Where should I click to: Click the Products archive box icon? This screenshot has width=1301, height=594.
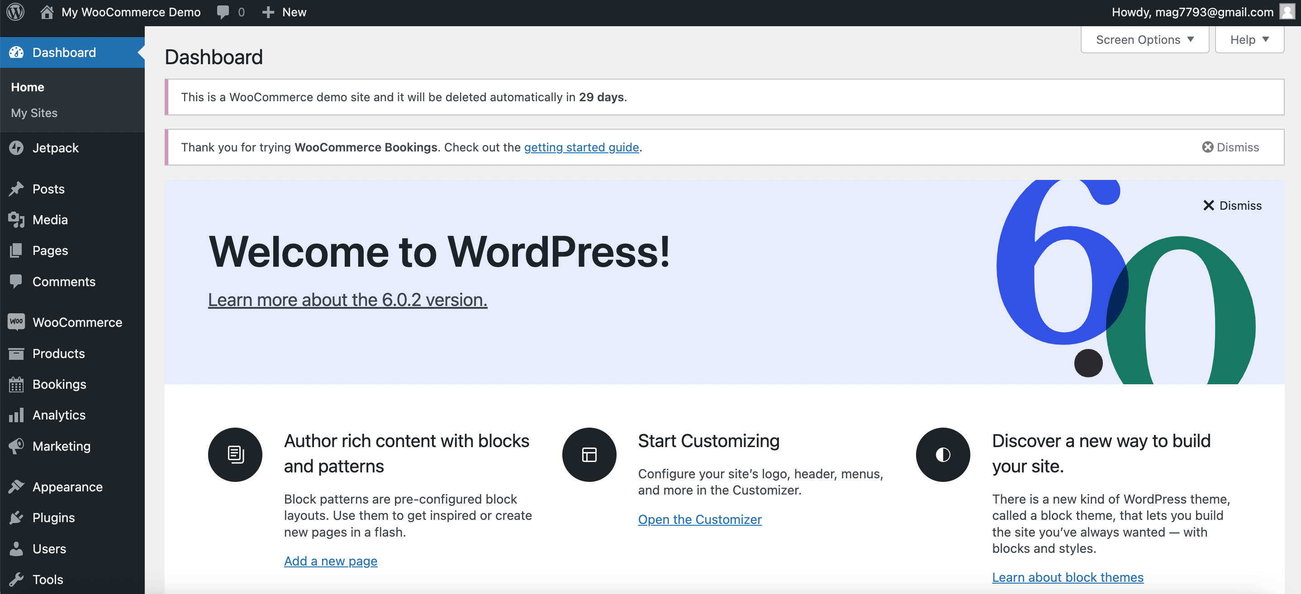pos(16,353)
